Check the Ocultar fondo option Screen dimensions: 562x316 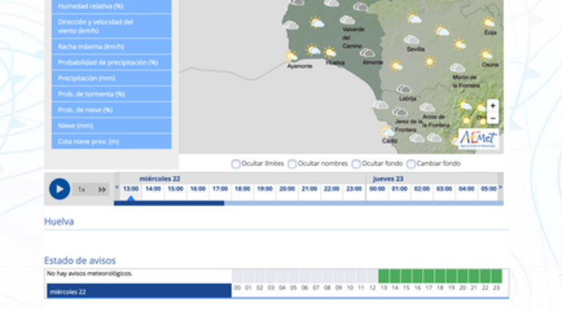[356, 164]
